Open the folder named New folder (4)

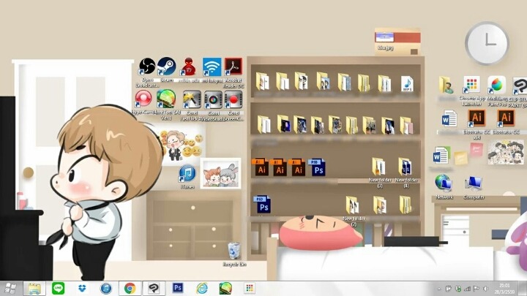click(405, 167)
